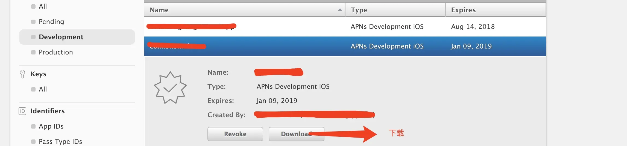The height and width of the screenshot is (146, 627).
Task: Click the Jan 09, 2019 expiry in details
Action: pos(277,101)
